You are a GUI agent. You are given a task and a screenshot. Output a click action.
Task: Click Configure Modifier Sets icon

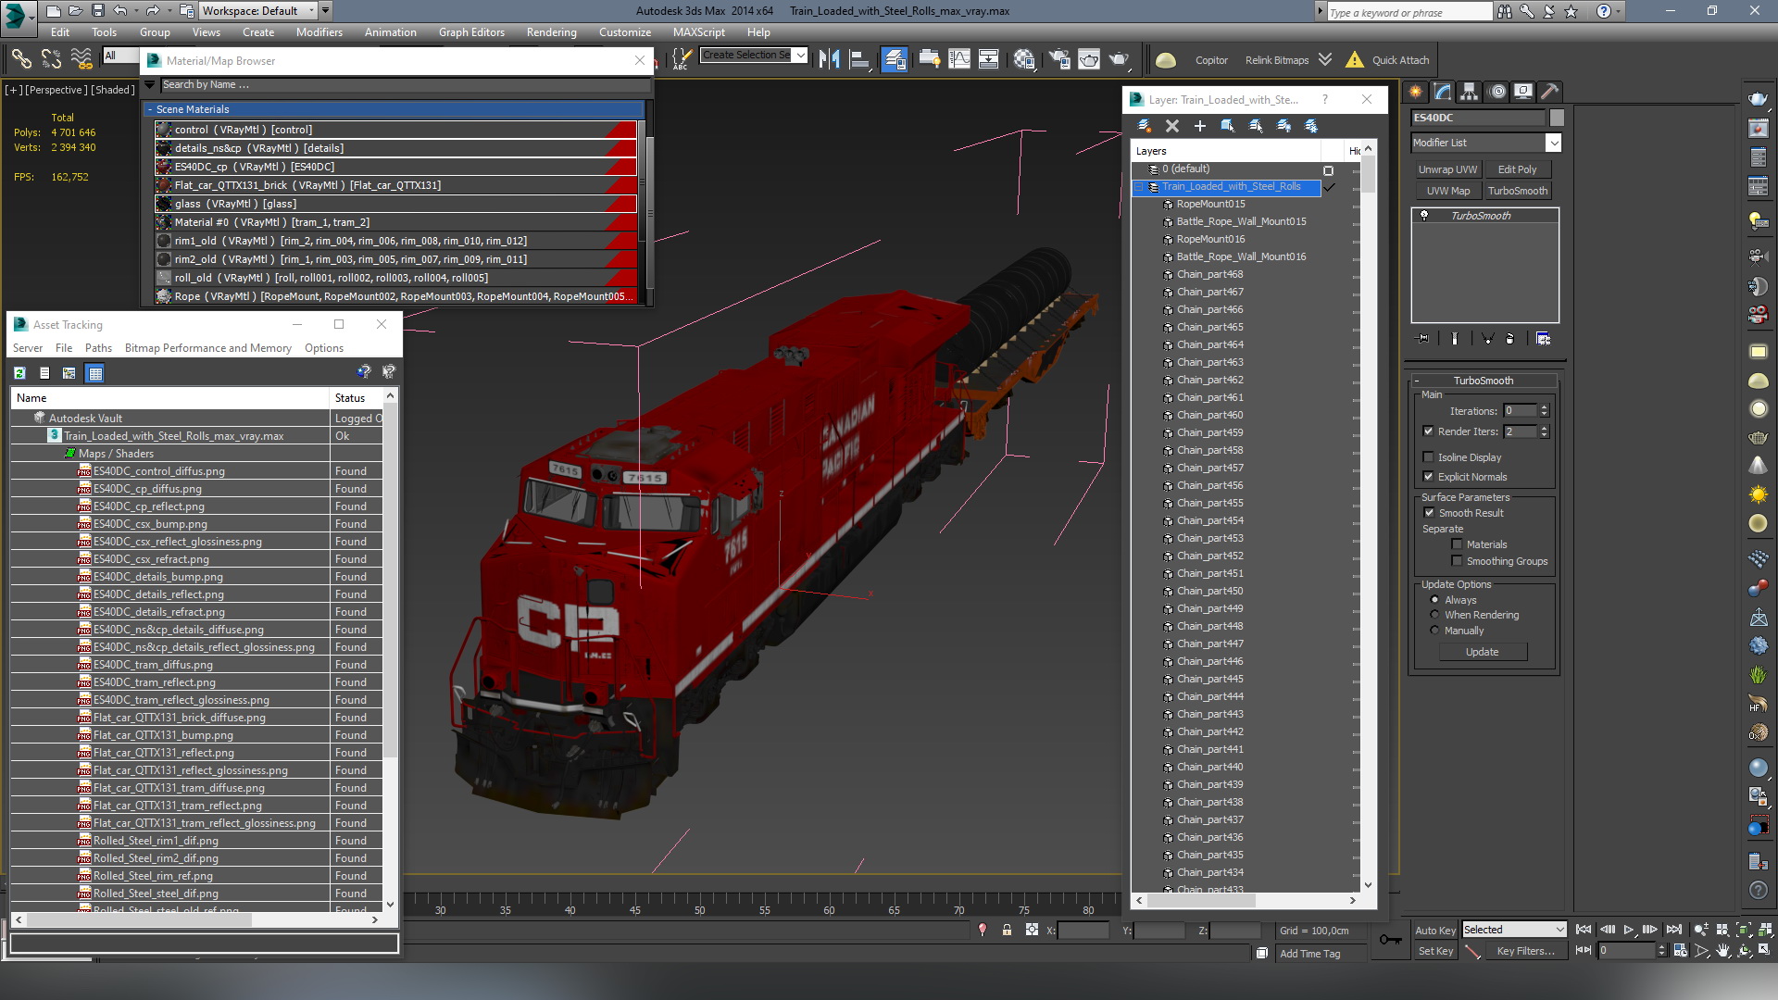tap(1543, 339)
